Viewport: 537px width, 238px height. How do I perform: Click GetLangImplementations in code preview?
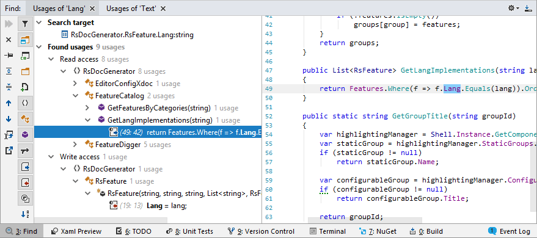tap(448, 70)
